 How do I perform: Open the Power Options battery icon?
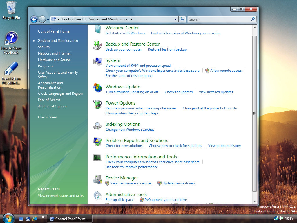coord(98,104)
